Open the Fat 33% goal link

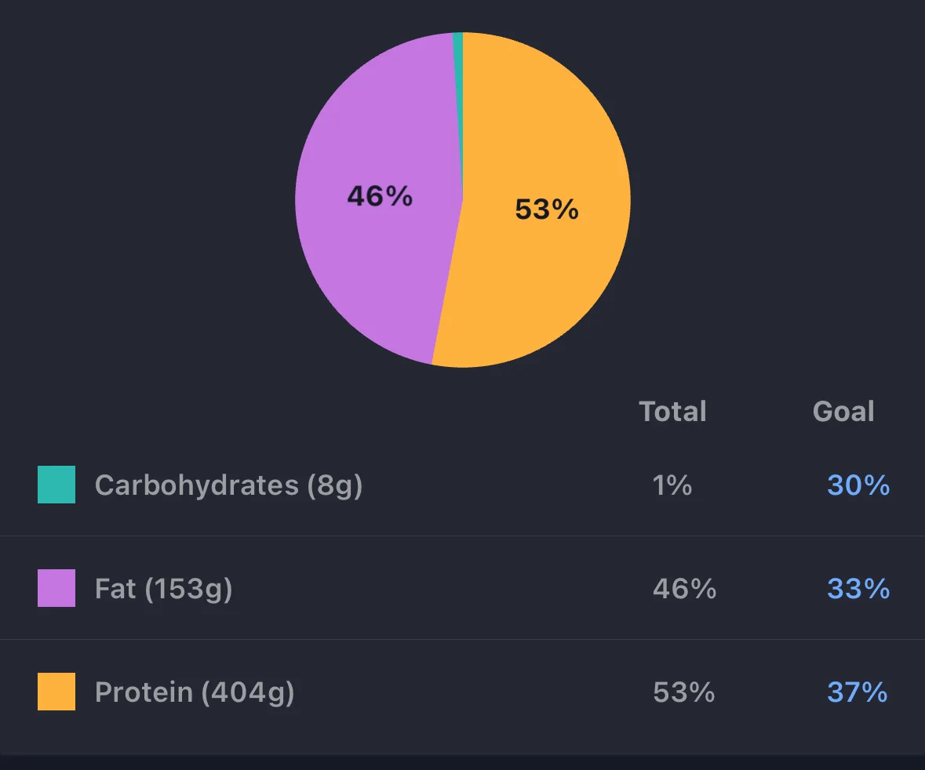tap(858, 588)
